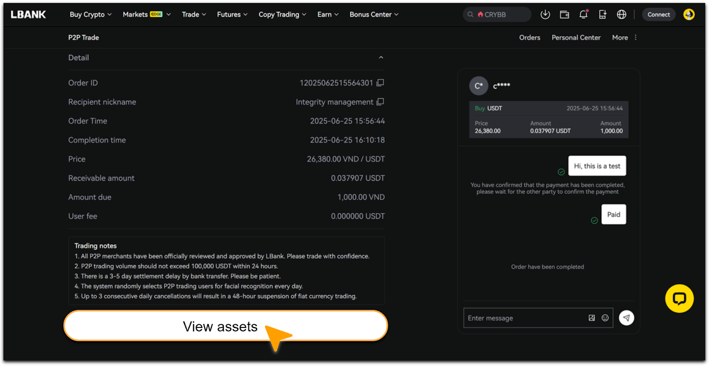Copy the recipient nickname
This screenshot has height=366, width=709.
click(x=380, y=102)
